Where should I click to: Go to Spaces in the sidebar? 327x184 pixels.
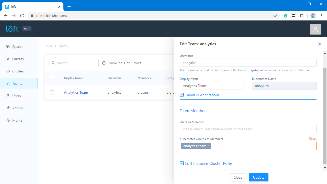(17, 47)
